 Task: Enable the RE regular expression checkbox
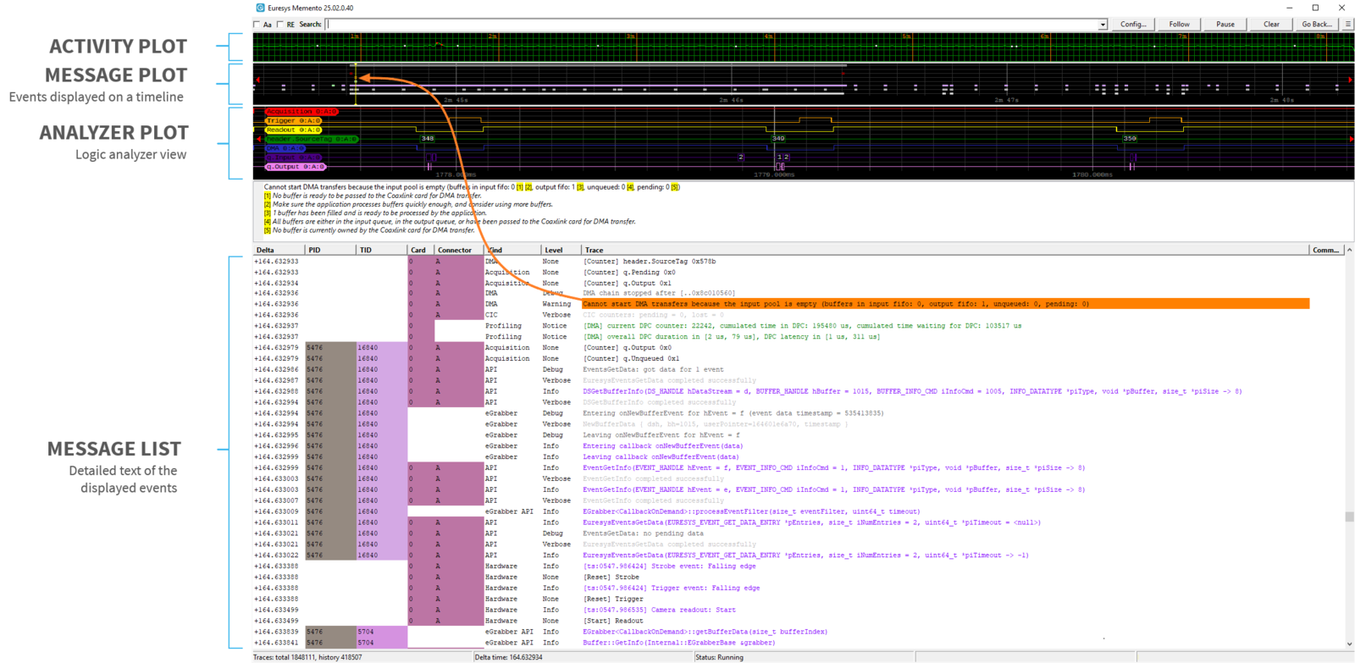[x=280, y=25]
